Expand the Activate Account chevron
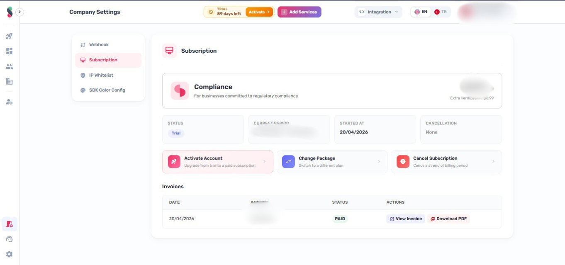The height and width of the screenshot is (265, 565). [265, 162]
